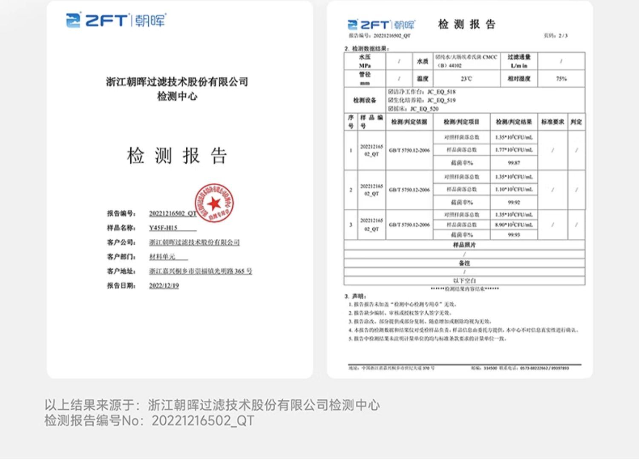Viewport: 639px width, 460px height.
Task: Click the company name 浙江朝晖过滤技术股份有限公司 cover heading
Action: tap(177, 81)
